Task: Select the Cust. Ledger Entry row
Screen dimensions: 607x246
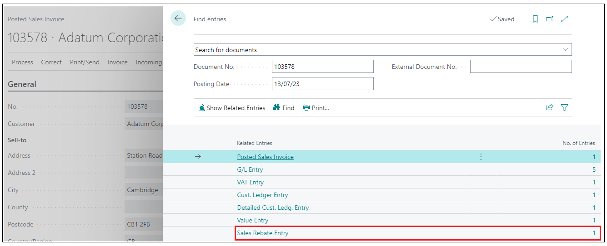Action: pos(381,195)
